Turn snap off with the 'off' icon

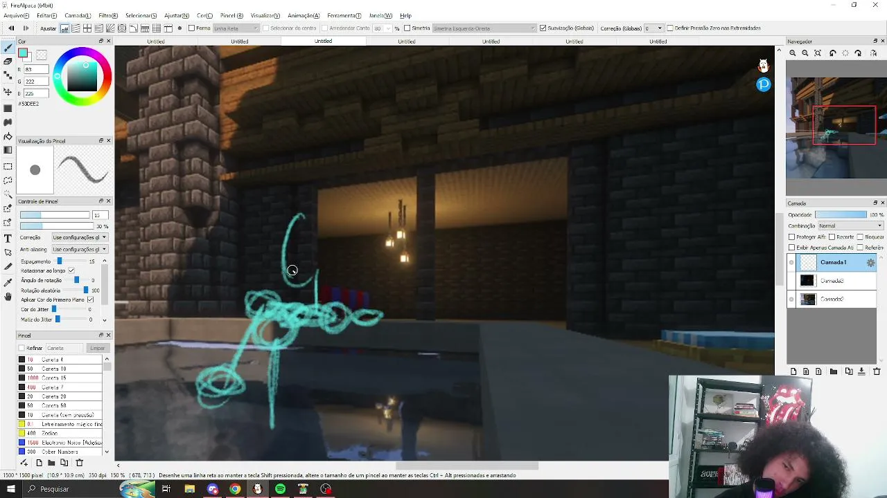click(x=64, y=28)
